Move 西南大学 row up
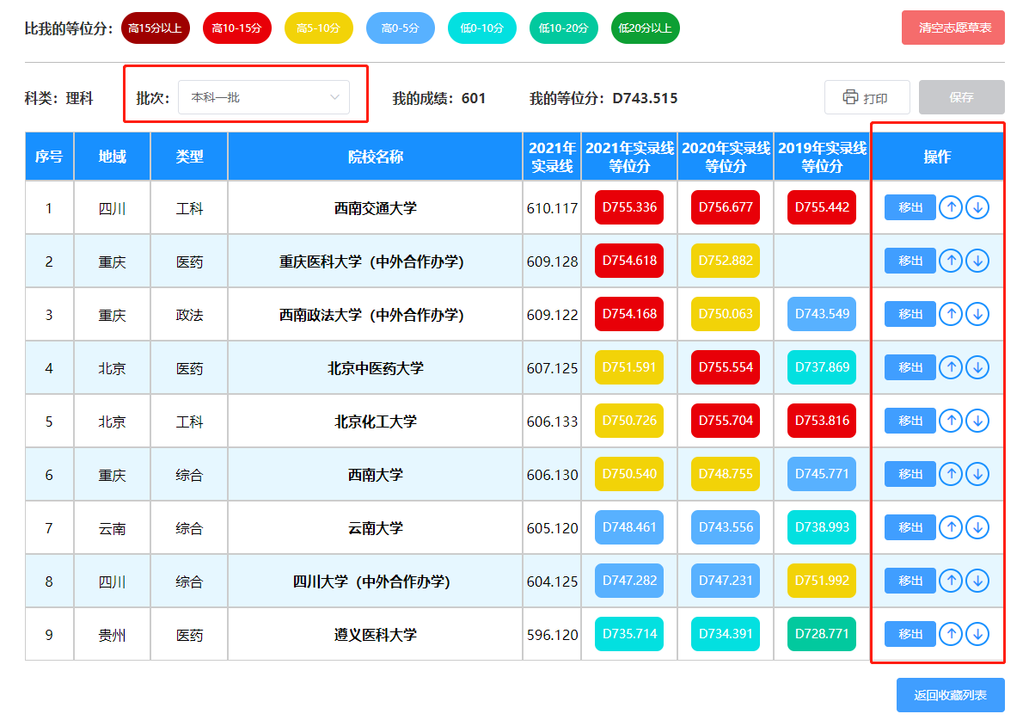This screenshot has height=720, width=1029. pyautogui.click(x=950, y=474)
